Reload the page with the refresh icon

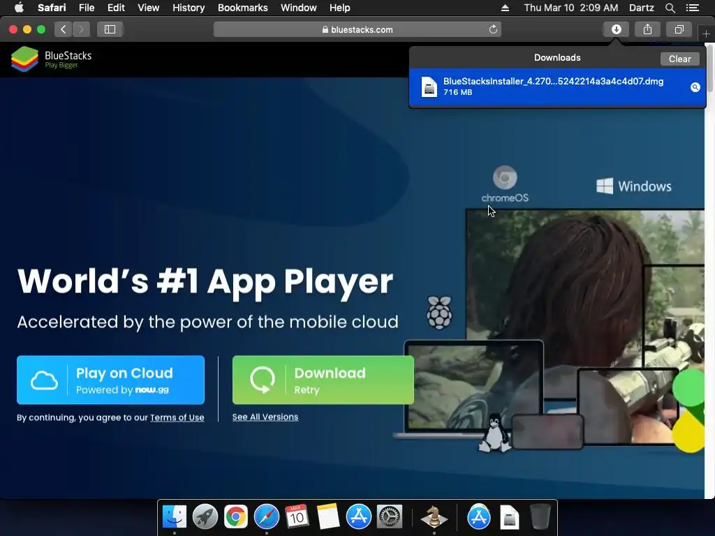click(493, 29)
